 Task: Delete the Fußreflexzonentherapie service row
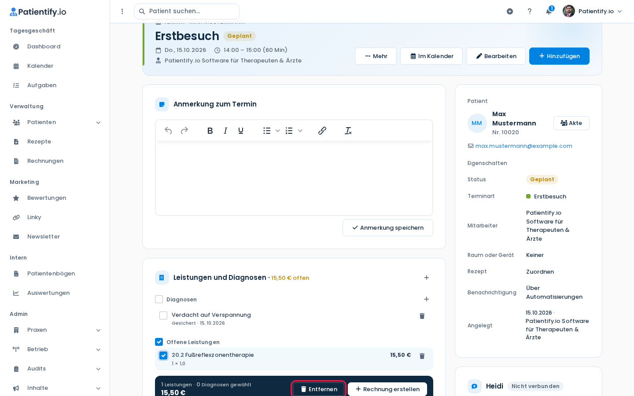pos(422,356)
